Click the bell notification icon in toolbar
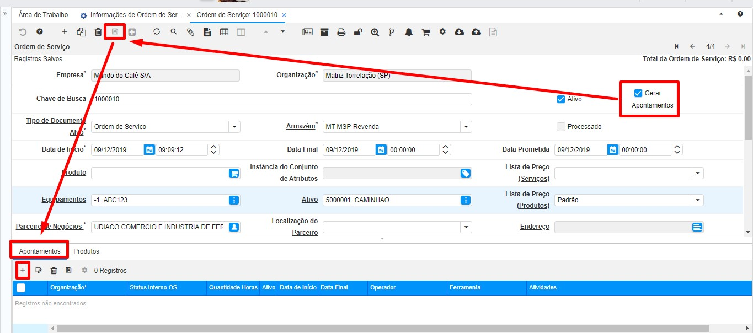 pos(409,33)
